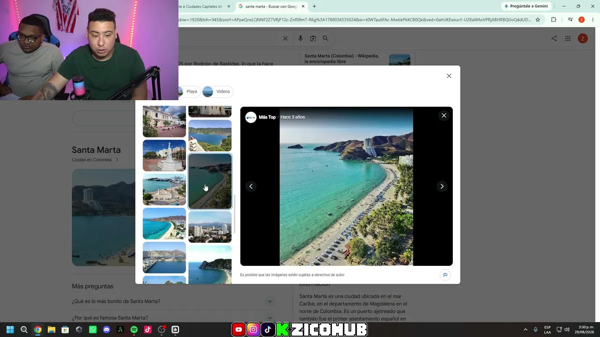
Task: Open a new Chrome tab
Action: pyautogui.click(x=314, y=6)
